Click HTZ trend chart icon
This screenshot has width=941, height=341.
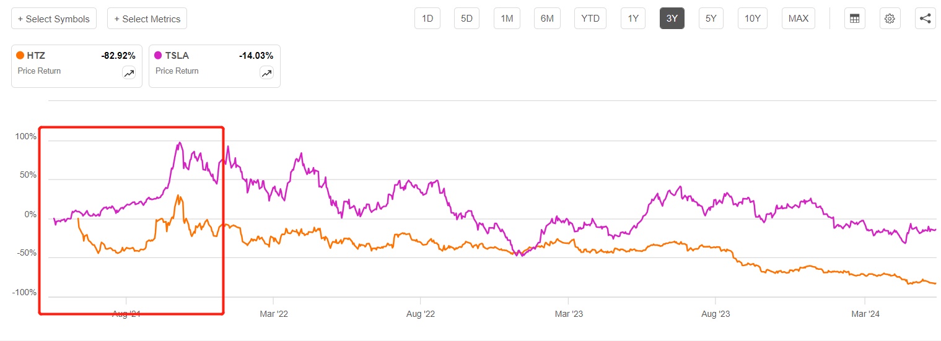click(x=129, y=73)
